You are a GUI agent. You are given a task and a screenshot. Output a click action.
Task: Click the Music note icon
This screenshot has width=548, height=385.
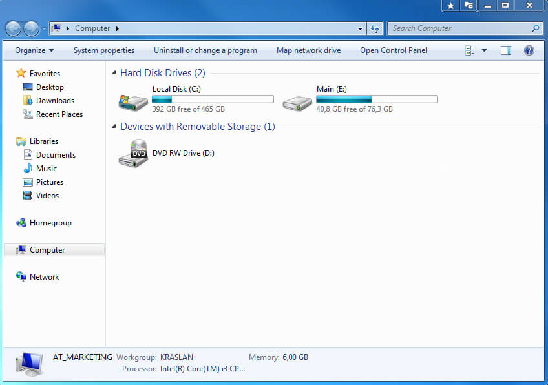28,169
